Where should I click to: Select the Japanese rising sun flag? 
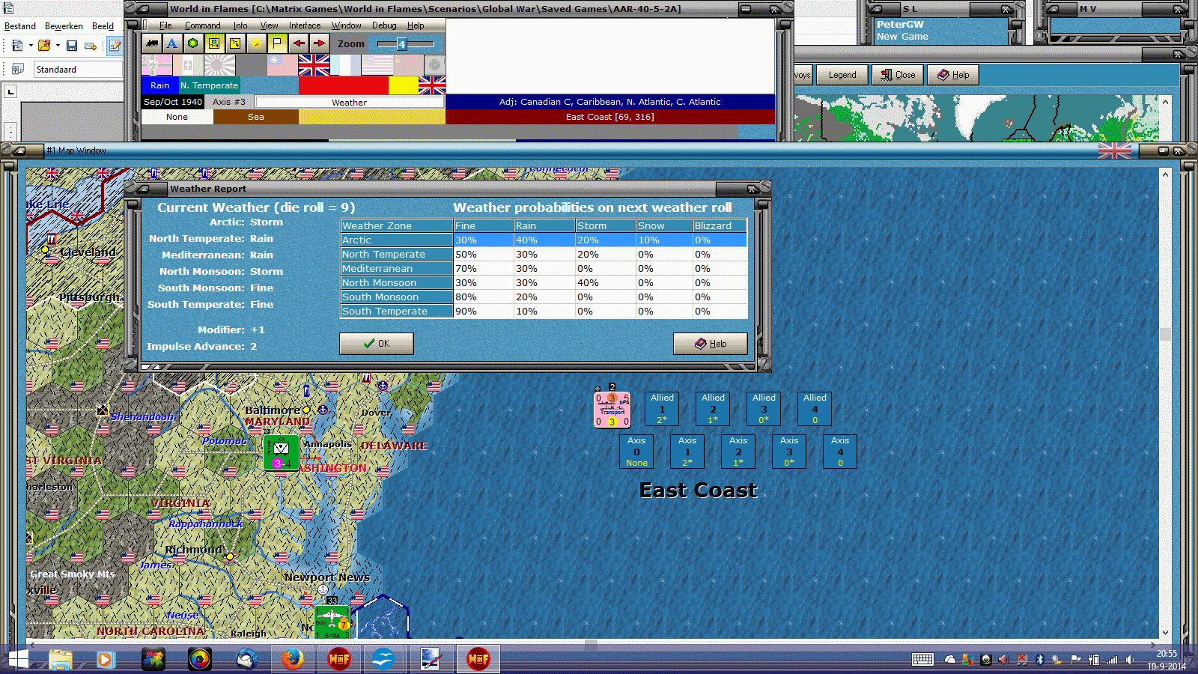pyautogui.click(x=219, y=65)
